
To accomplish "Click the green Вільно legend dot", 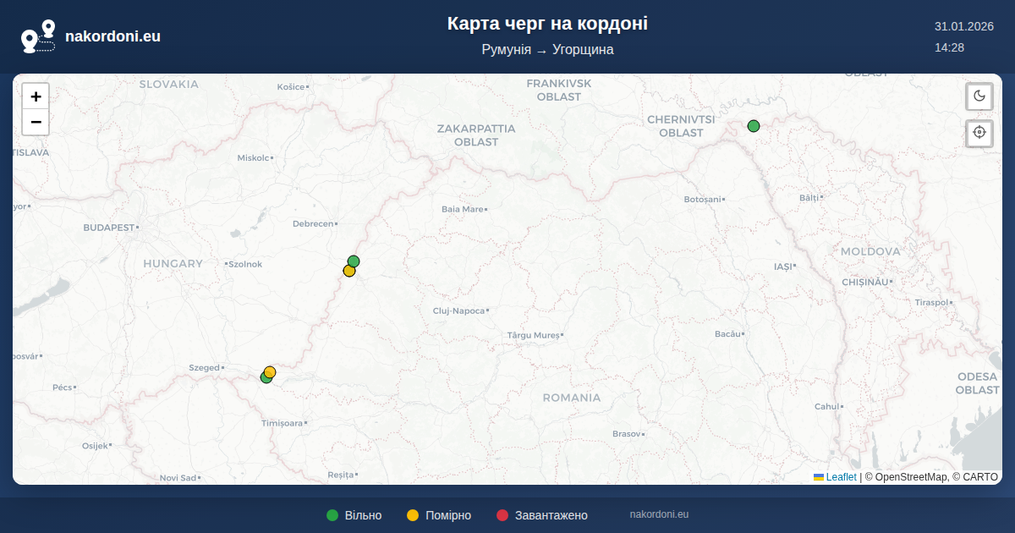I will (x=332, y=515).
